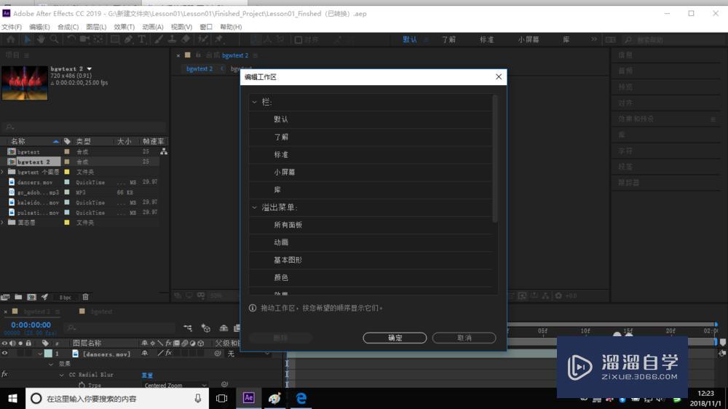Toggle the effects fx switch on dancers.mov layer
This screenshot has width=728, height=409.
coord(169,354)
